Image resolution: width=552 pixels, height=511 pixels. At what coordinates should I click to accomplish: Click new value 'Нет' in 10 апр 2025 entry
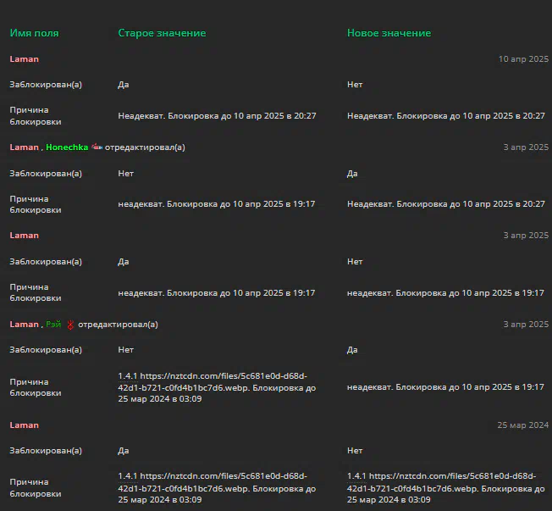(x=355, y=85)
